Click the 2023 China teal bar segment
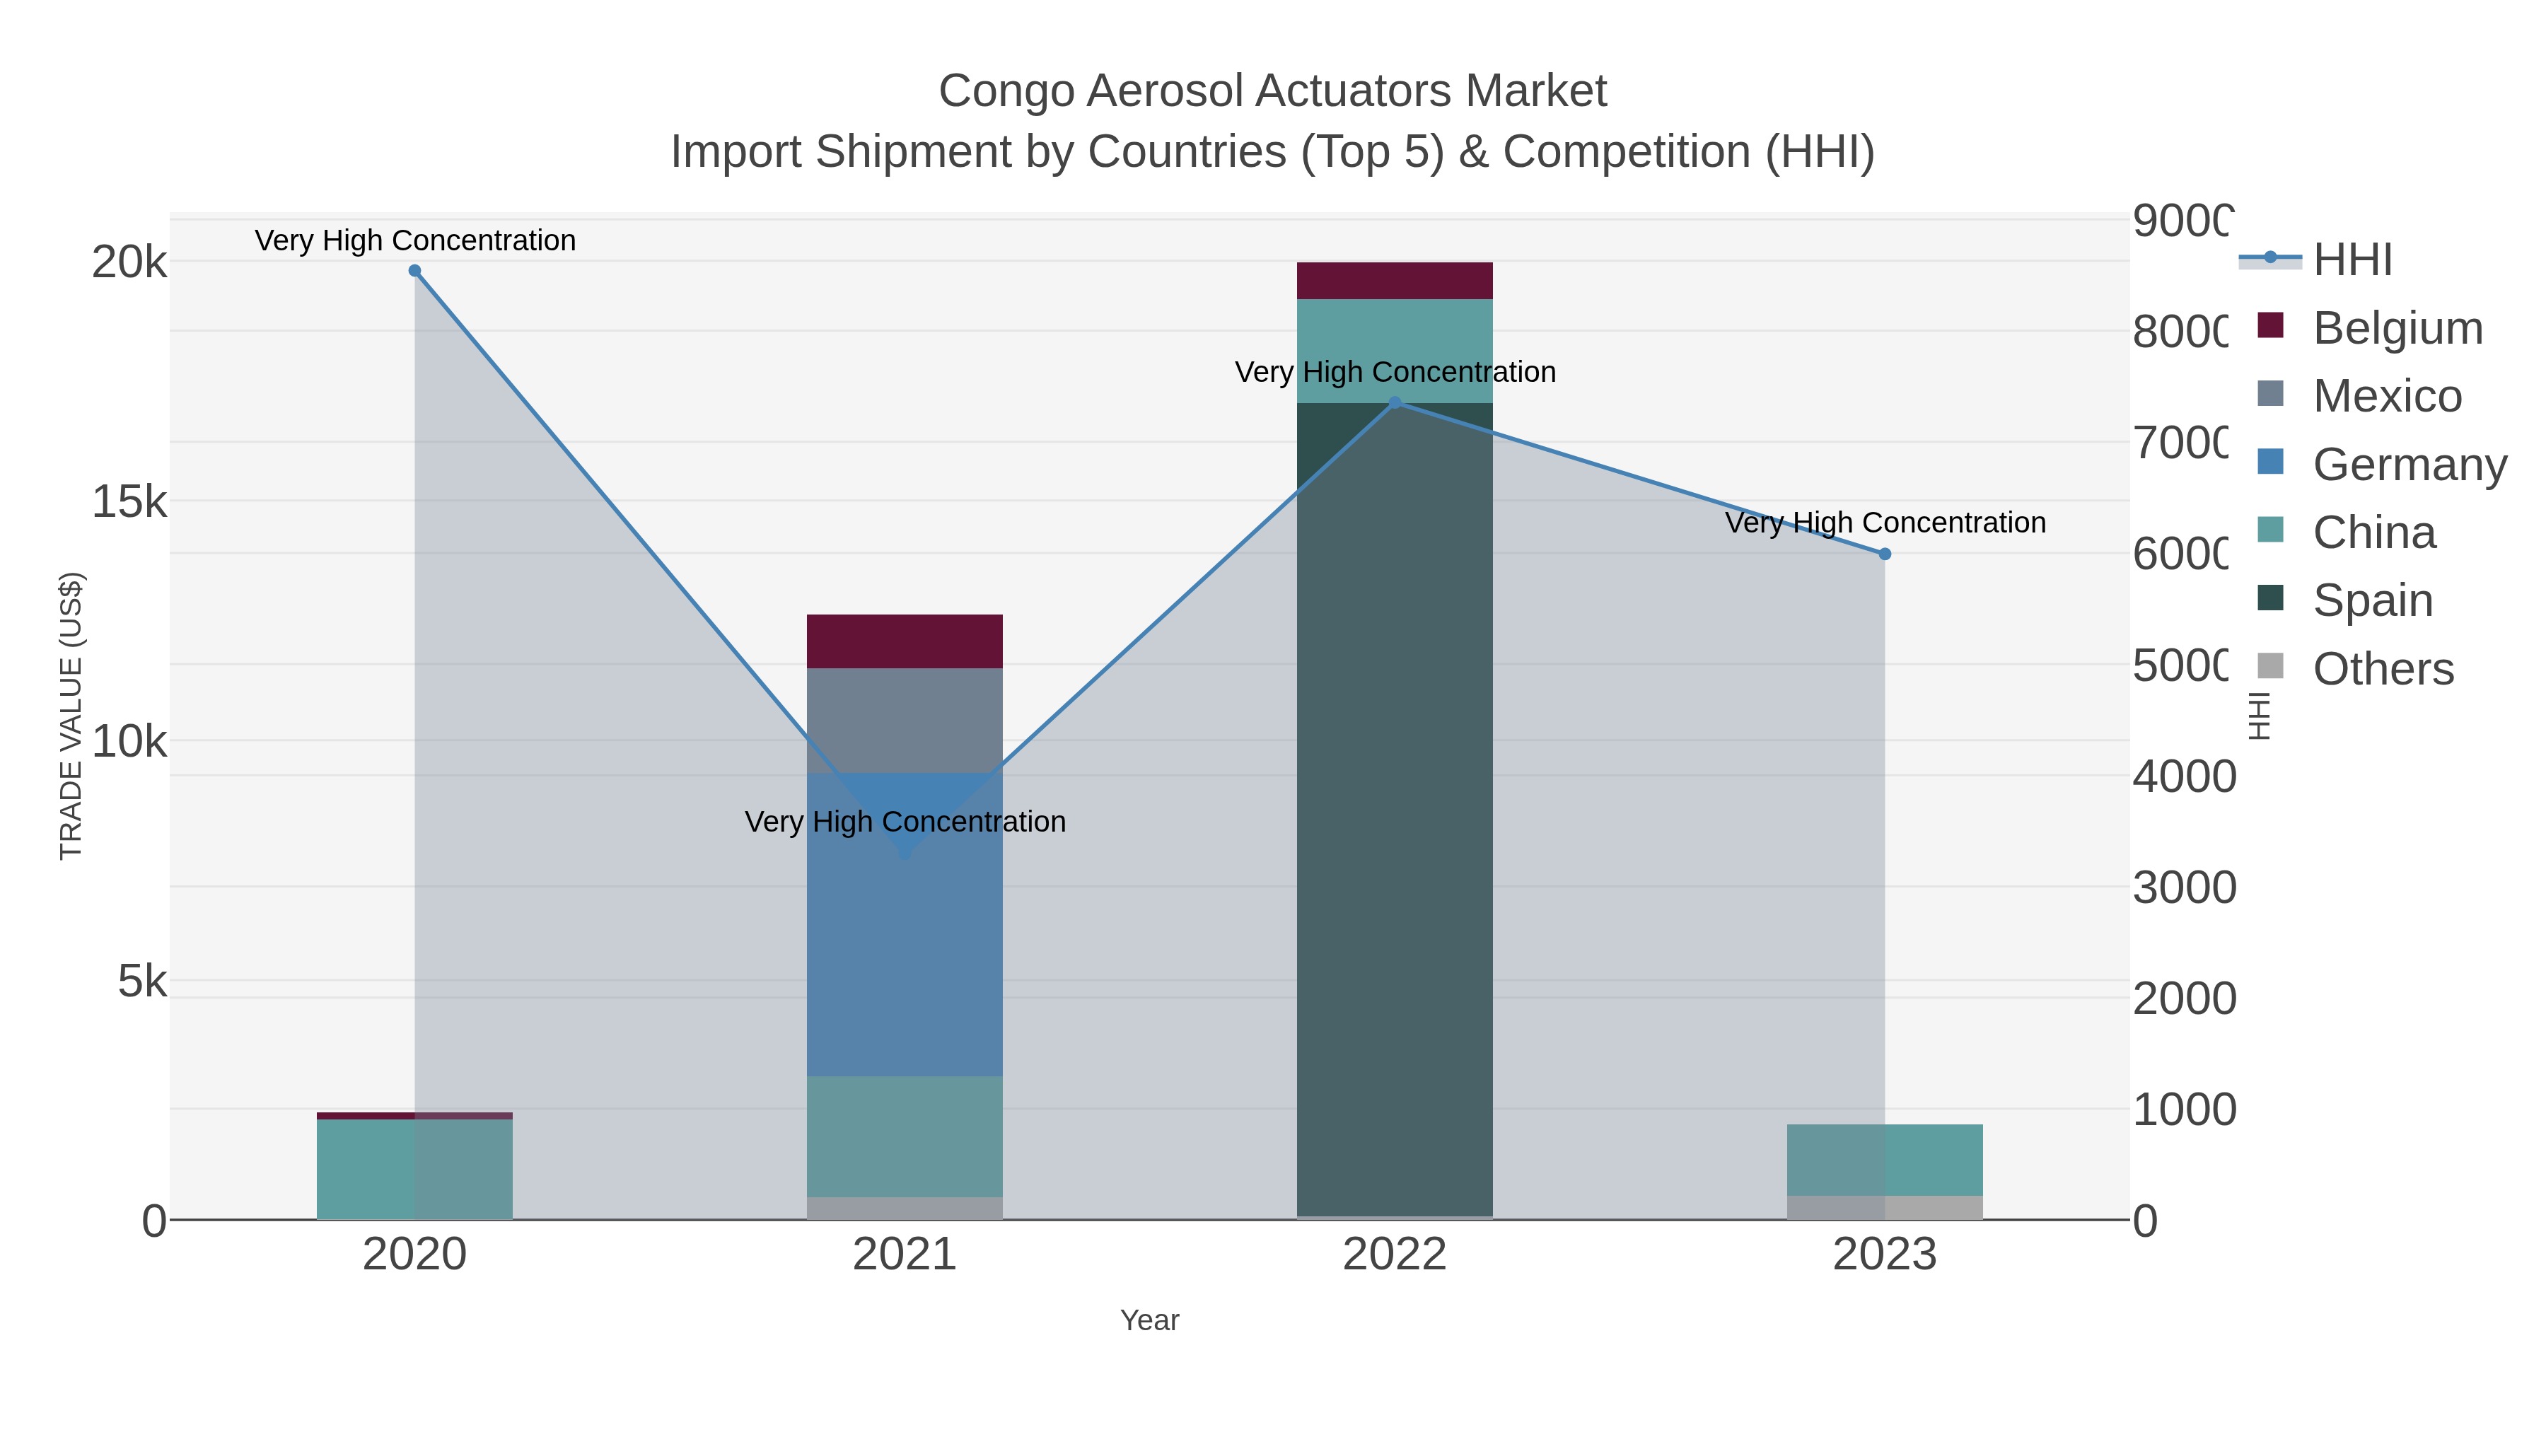This screenshot has width=2546, height=1432. tap(1885, 1160)
